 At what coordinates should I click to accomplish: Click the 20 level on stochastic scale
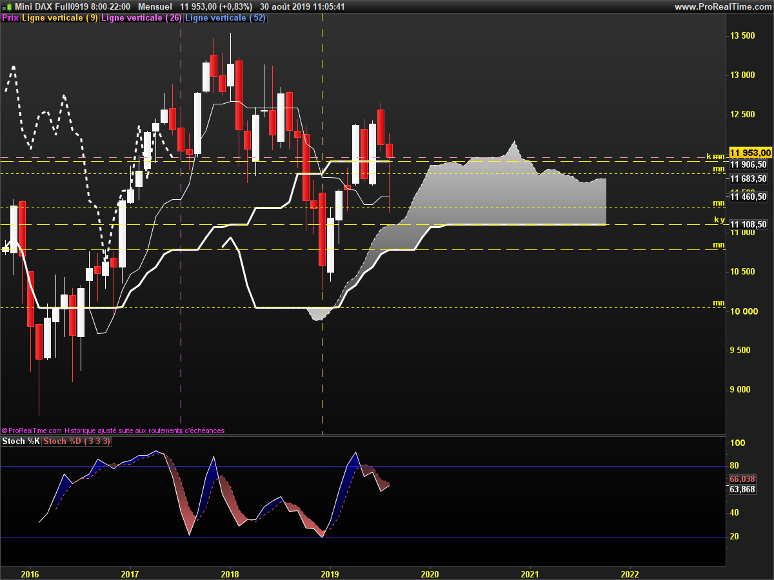click(735, 536)
